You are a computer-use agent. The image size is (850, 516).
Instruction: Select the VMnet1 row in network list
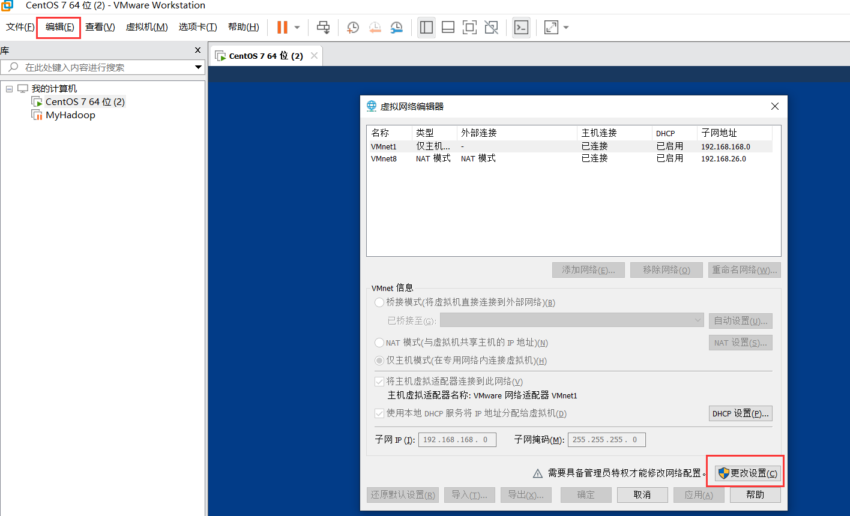click(x=569, y=146)
